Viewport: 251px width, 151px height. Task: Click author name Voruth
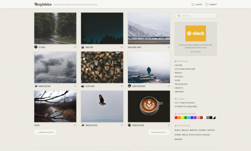(37, 125)
